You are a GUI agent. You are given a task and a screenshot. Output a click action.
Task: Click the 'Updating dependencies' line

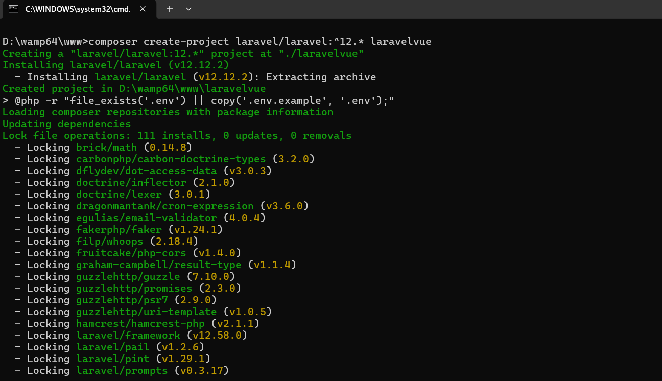[66, 124]
